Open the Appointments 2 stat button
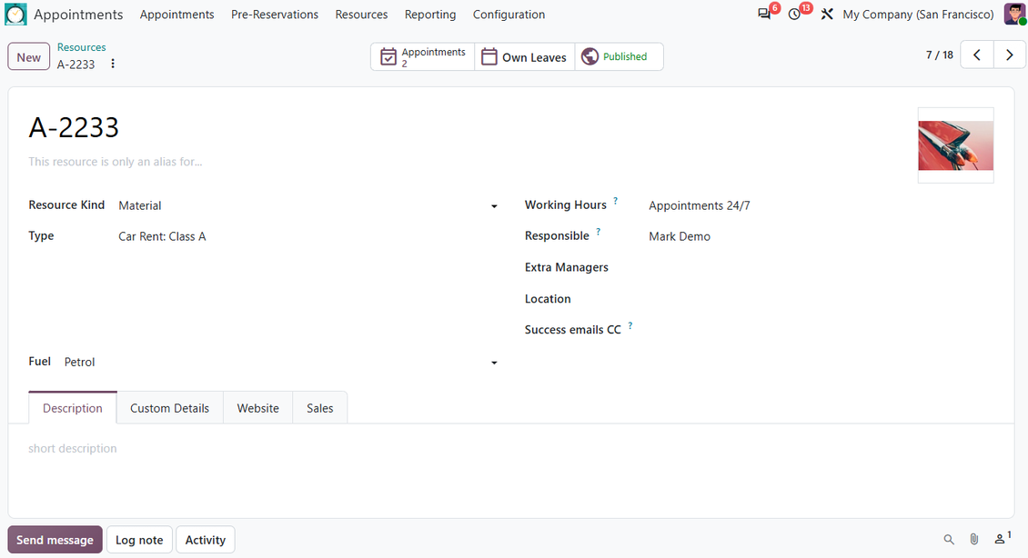The image size is (1028, 558). [x=423, y=56]
